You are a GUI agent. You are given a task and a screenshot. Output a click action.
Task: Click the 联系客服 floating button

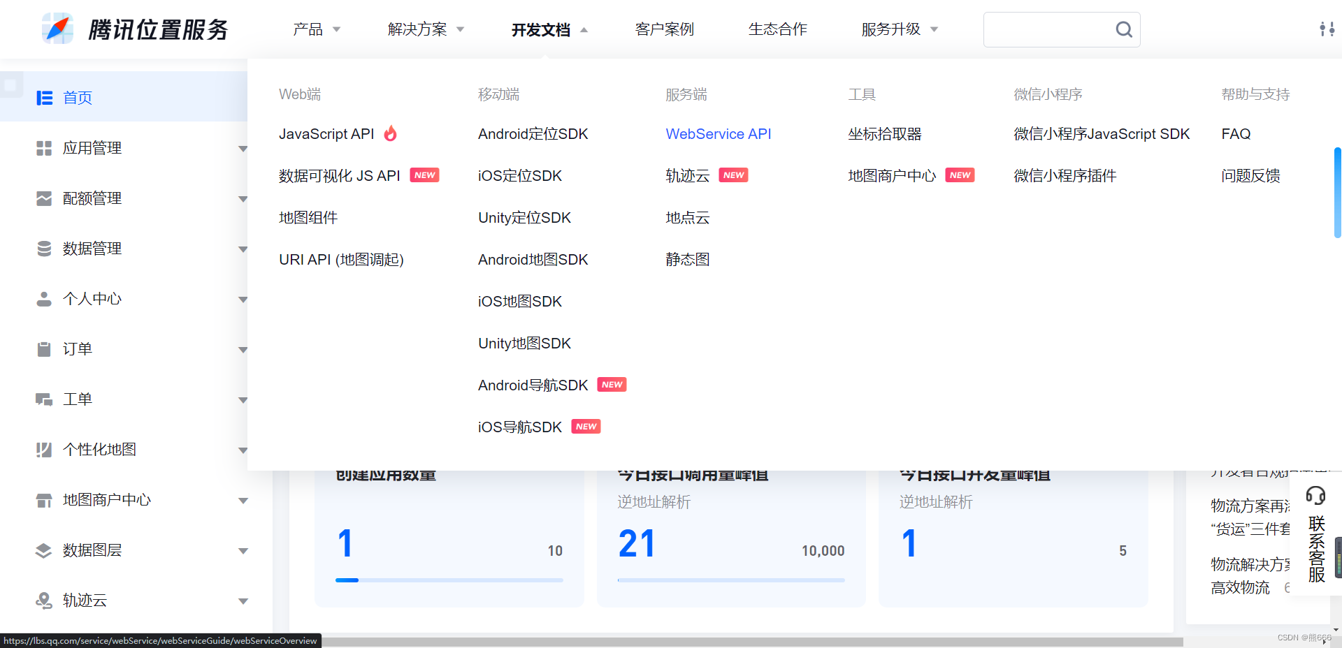tap(1316, 535)
